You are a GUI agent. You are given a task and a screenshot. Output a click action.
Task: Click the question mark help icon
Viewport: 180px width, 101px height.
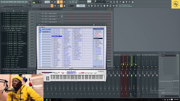[x=120, y=2]
